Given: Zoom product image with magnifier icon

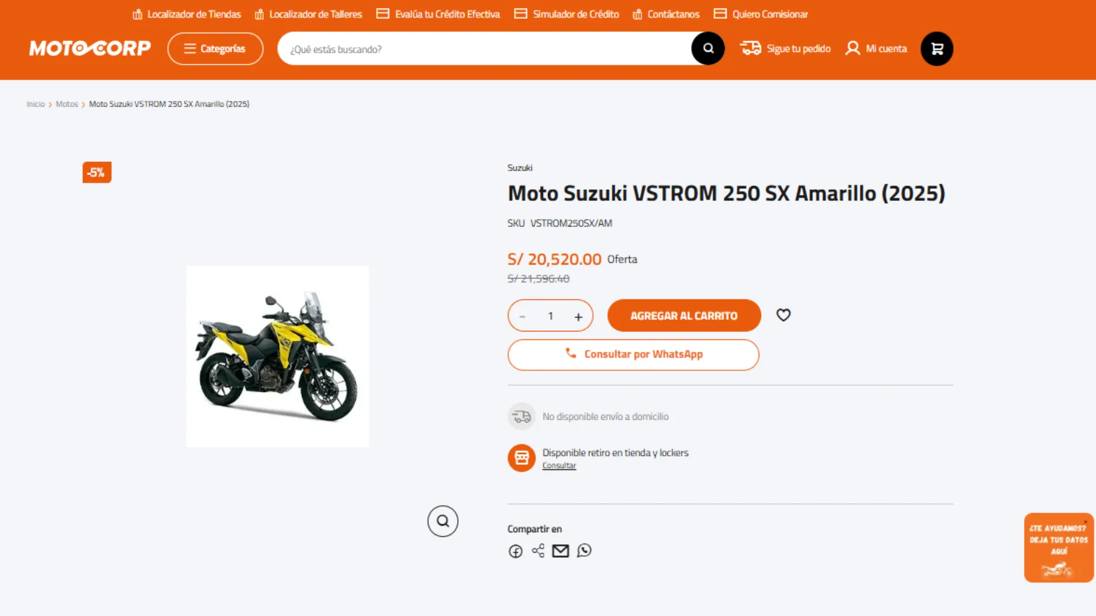Looking at the screenshot, I should (x=443, y=521).
